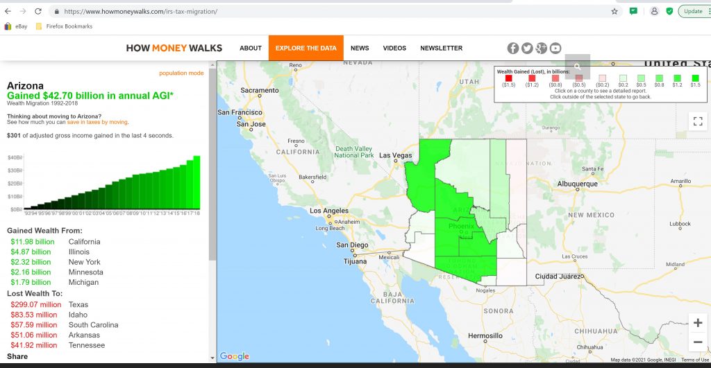Click the Los Angeles map label
This screenshot has height=368, width=711.
coord(328,211)
